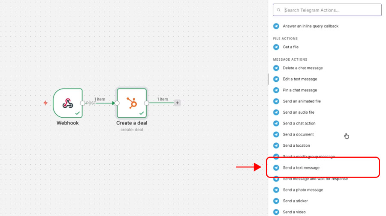Choose Delete a chat message
Screen dimensions: 386x216
point(303,68)
